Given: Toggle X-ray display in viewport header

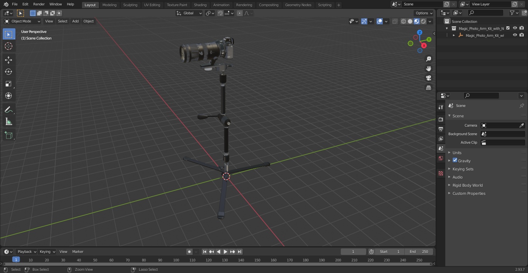Looking at the screenshot, I should coord(395,21).
